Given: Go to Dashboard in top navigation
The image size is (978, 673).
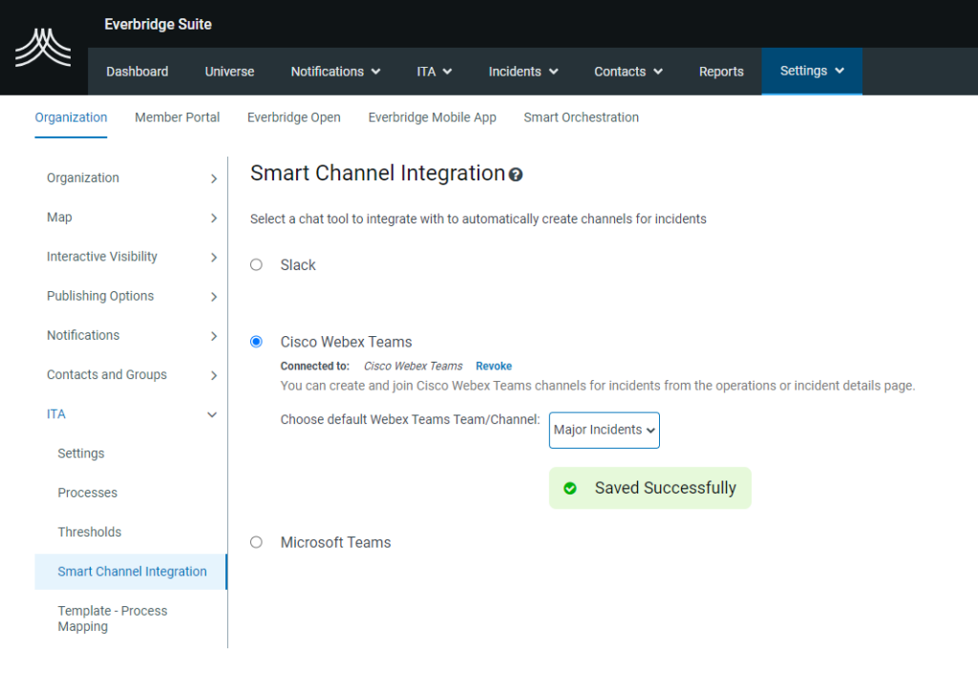Looking at the screenshot, I should pos(138,72).
